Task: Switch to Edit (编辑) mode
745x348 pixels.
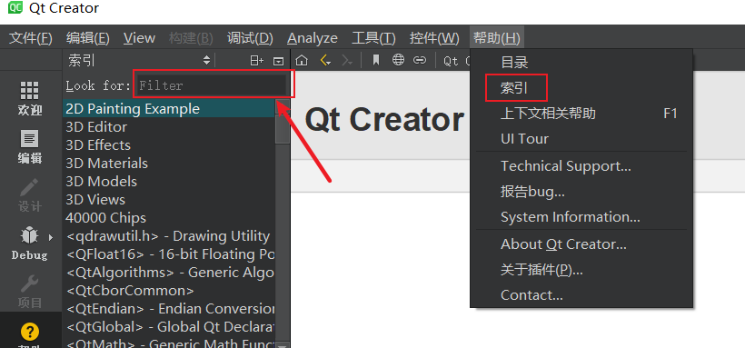Action: click(29, 147)
